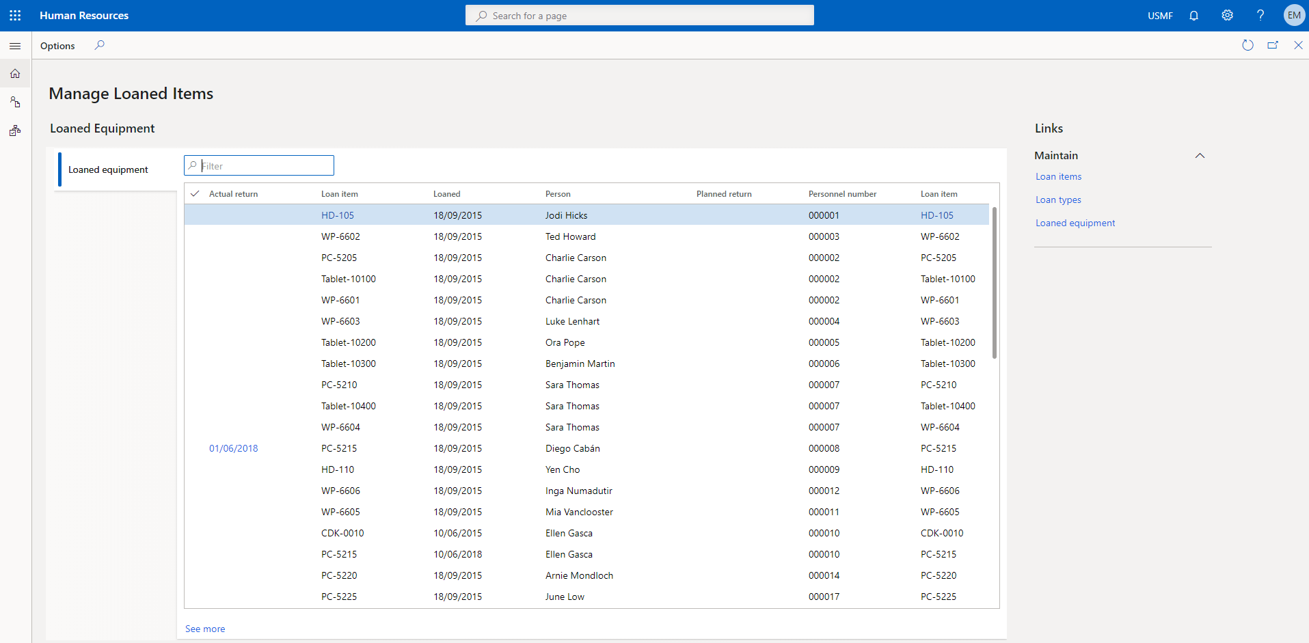The image size is (1309, 643).
Task: Click See more below the equipment grid
Action: (x=204, y=628)
